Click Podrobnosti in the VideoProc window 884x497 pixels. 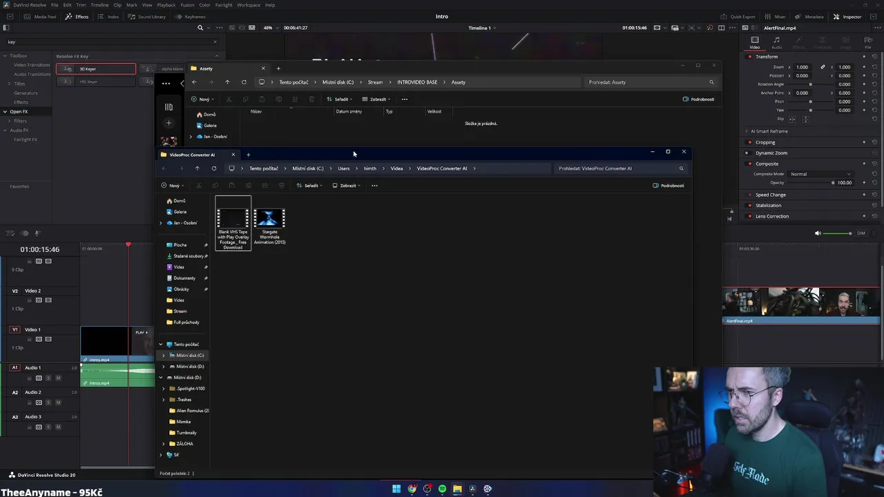tap(669, 186)
